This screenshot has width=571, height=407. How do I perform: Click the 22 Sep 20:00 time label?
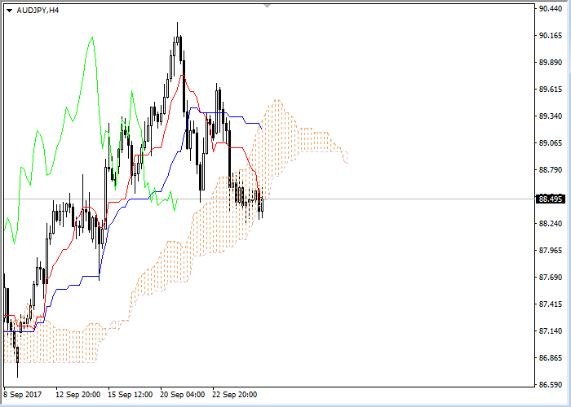click(235, 395)
